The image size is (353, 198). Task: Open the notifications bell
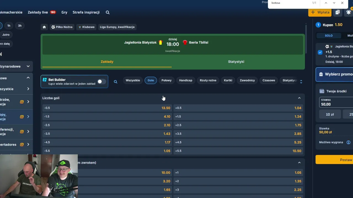tap(349, 12)
